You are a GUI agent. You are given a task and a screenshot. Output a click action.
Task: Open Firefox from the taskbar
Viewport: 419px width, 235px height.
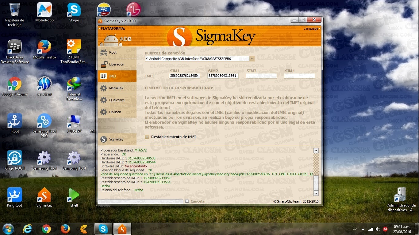click(65, 229)
